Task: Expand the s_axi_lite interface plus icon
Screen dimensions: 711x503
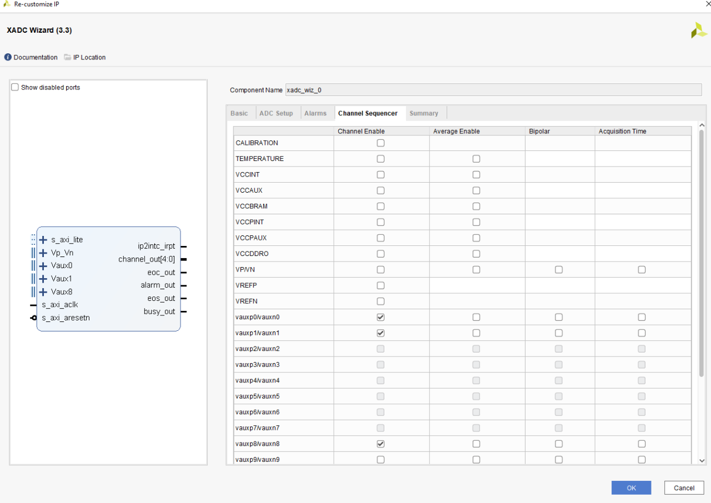Action: click(43, 240)
